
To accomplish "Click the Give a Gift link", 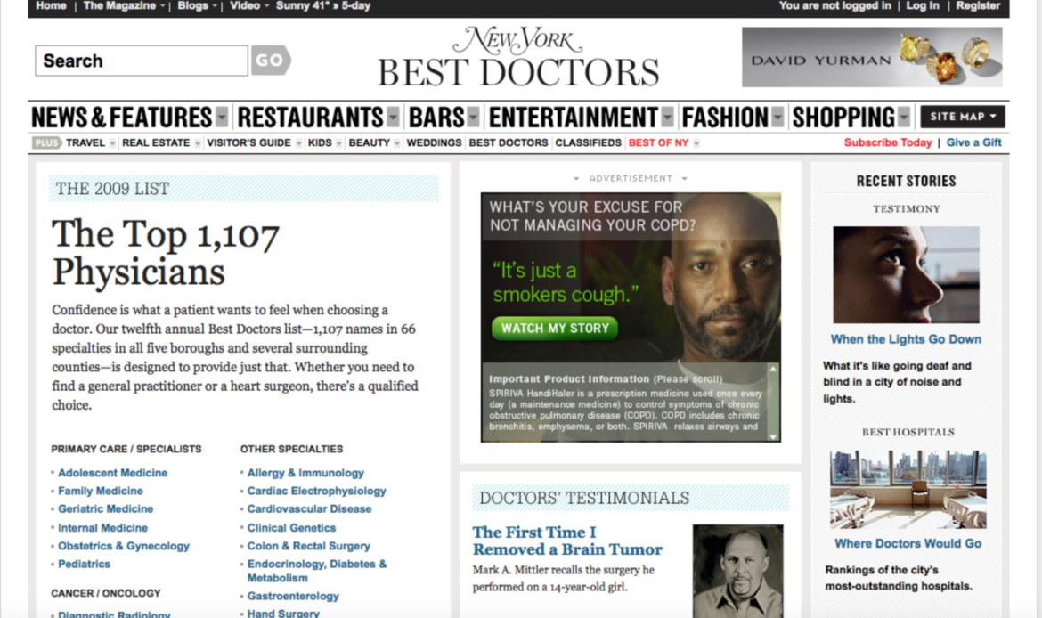I will pos(973,142).
